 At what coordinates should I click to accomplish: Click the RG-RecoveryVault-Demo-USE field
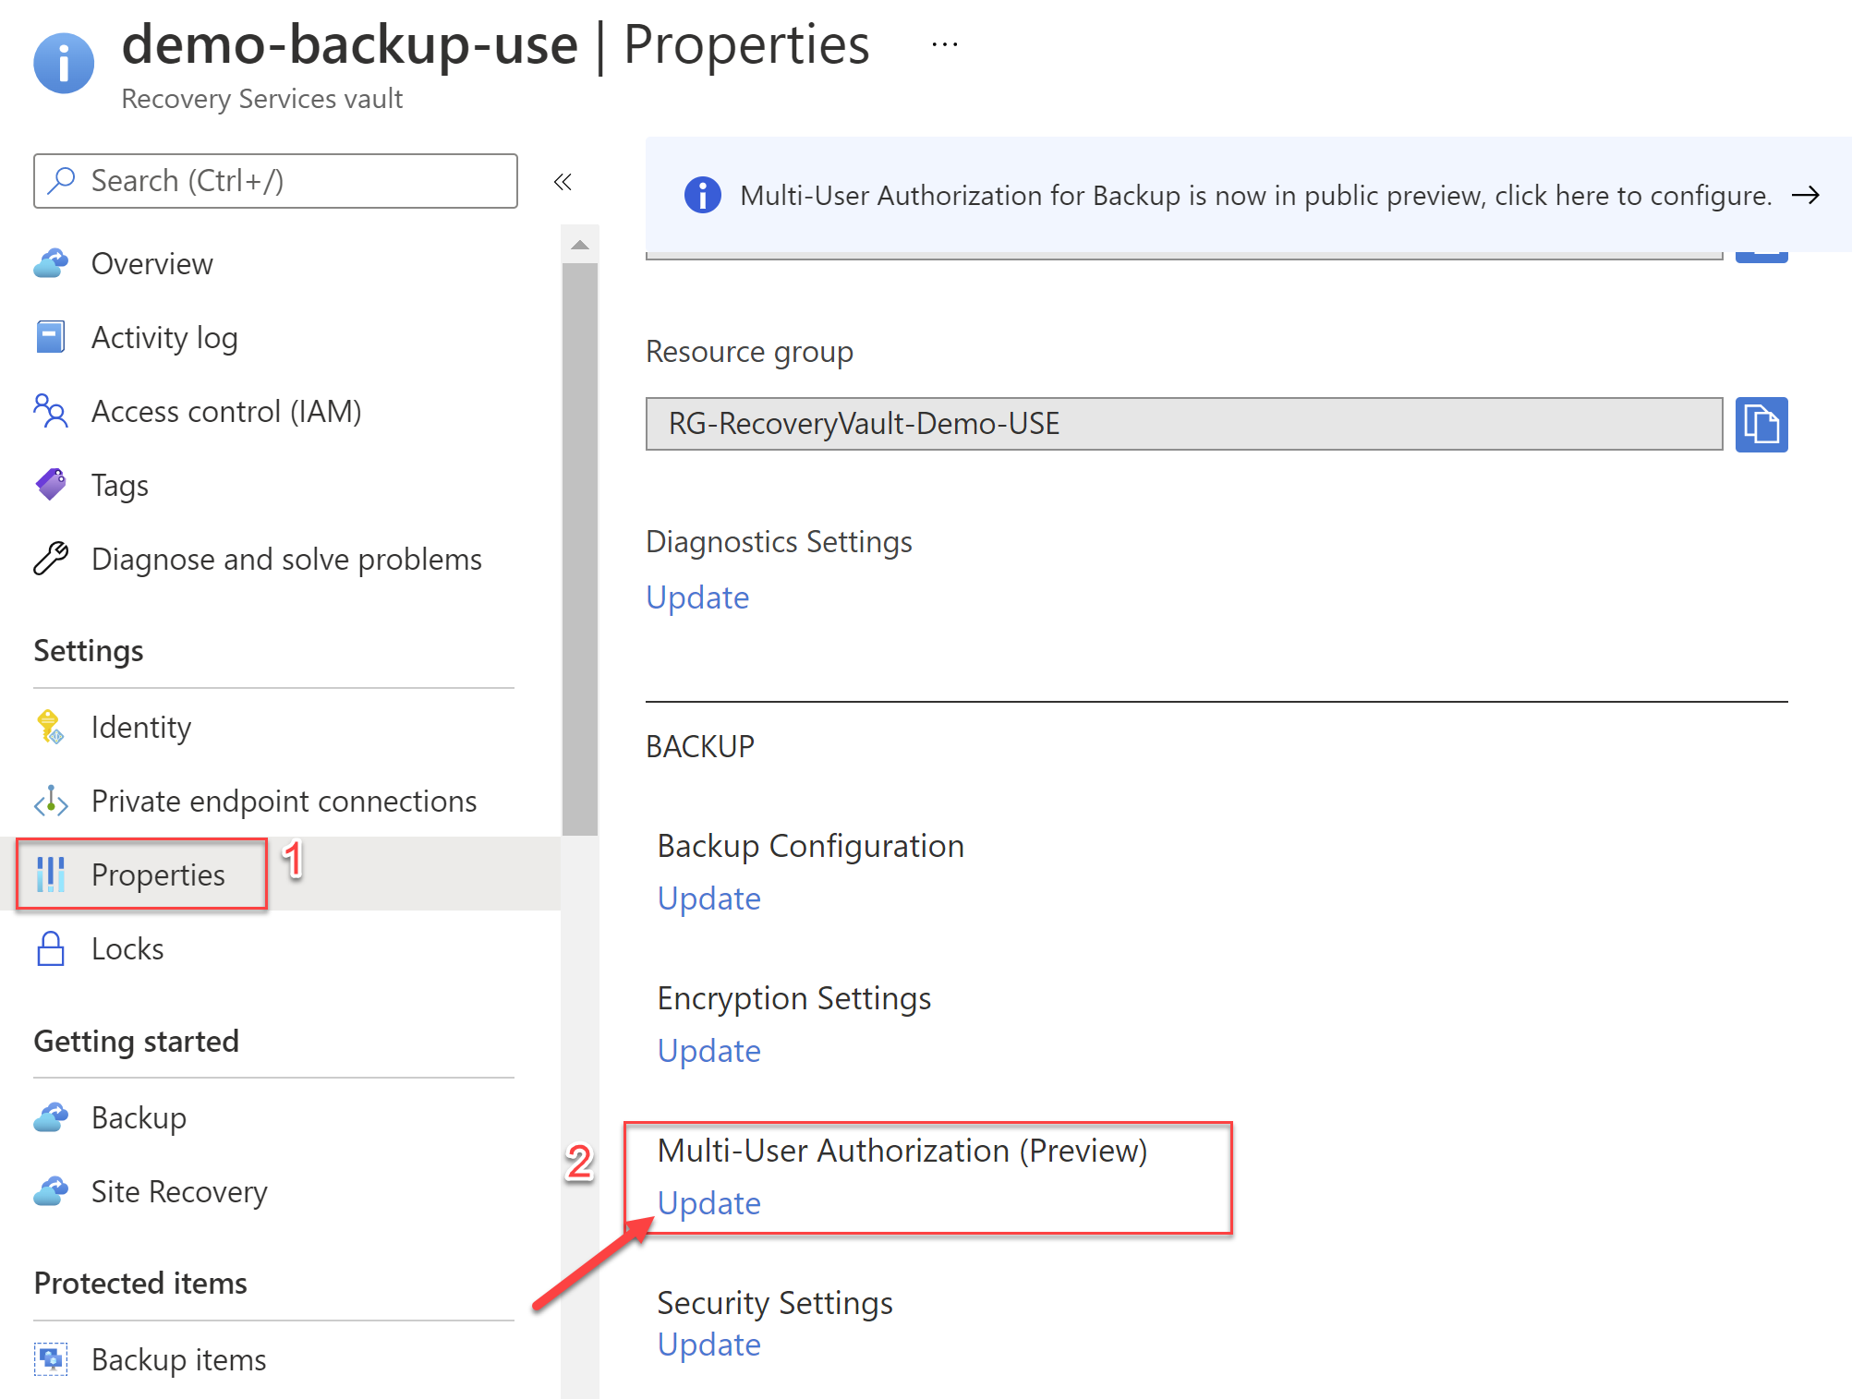pyautogui.click(x=1184, y=424)
